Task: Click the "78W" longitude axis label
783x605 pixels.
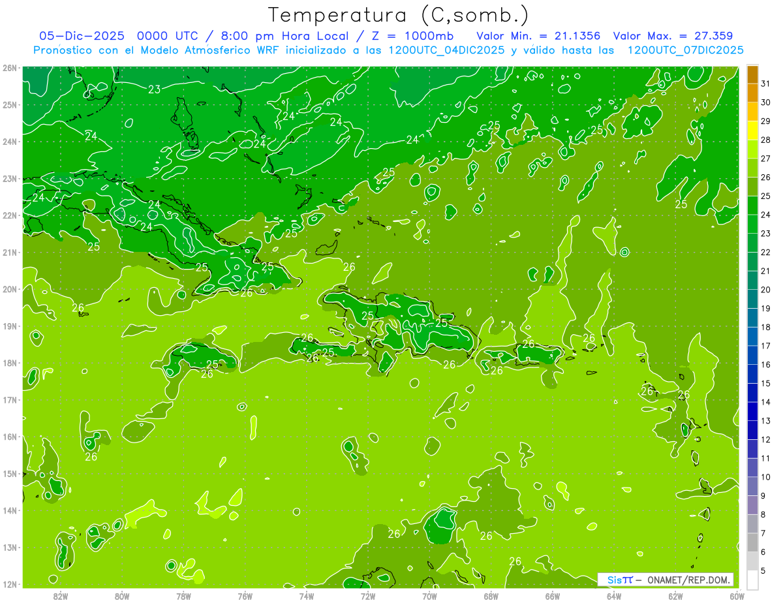Action: (183, 596)
